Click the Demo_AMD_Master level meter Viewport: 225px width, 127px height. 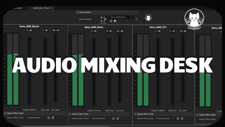point(13,69)
